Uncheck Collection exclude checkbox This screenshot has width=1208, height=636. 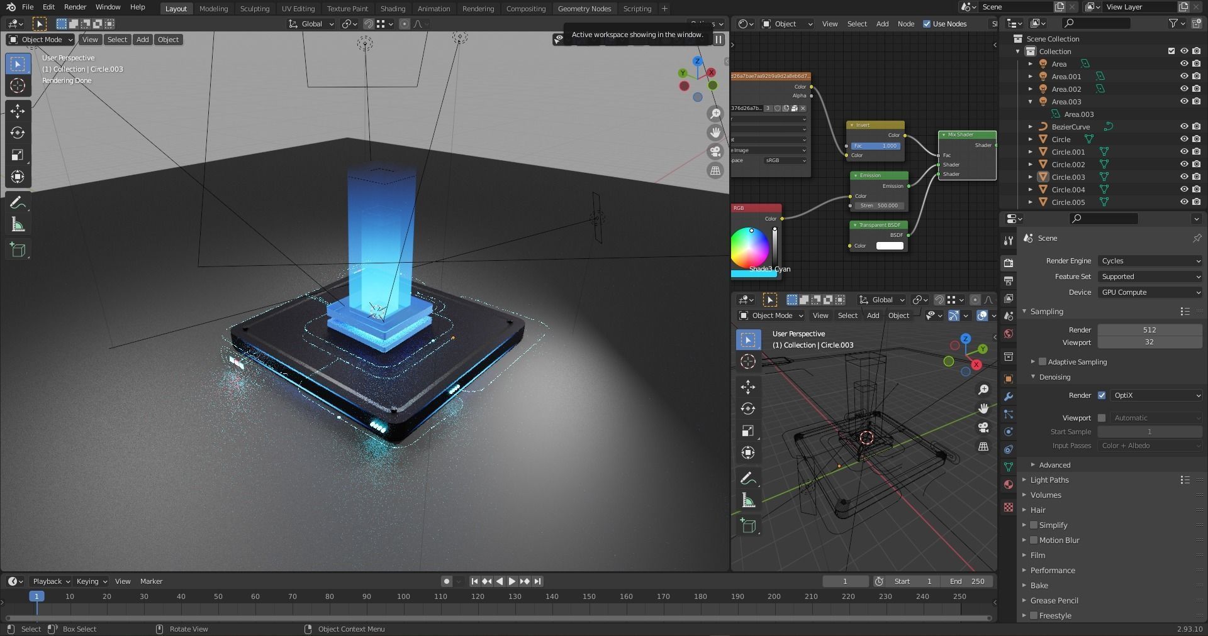point(1171,51)
